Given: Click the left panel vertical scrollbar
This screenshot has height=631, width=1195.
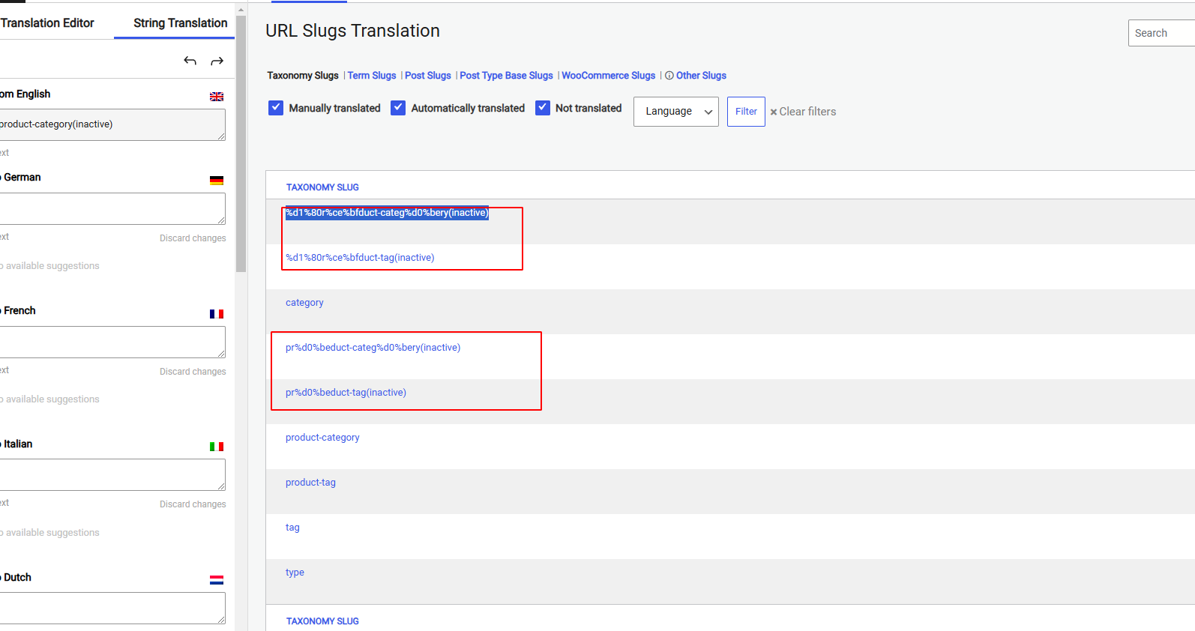Looking at the screenshot, I should 241,142.
